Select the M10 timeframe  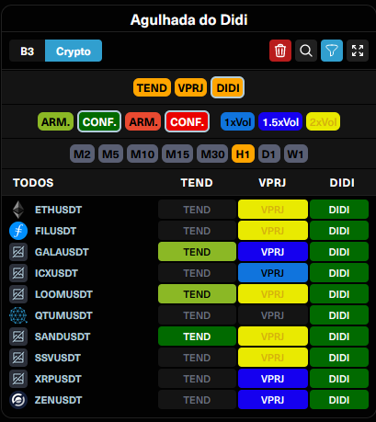coord(142,154)
